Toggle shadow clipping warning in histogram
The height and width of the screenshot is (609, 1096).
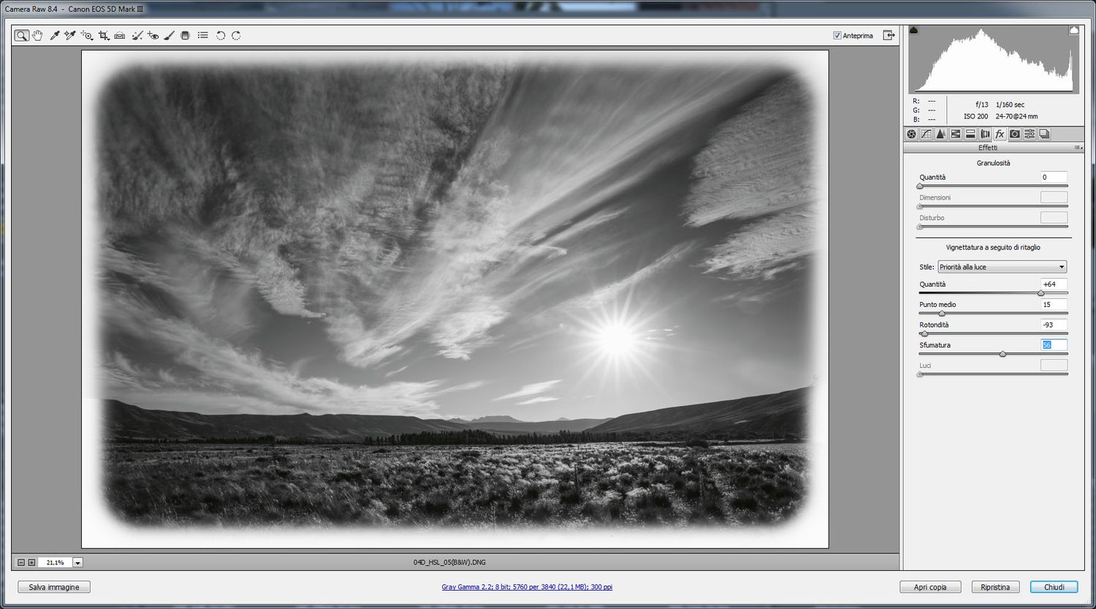tap(914, 31)
